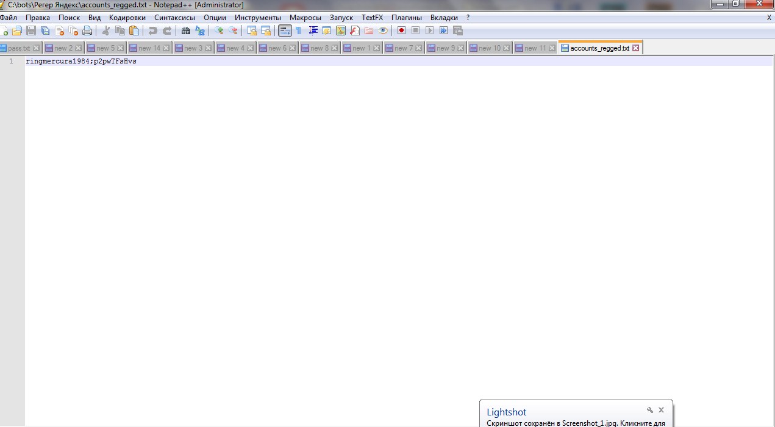
Task: Click the Cut scissors icon
Action: coord(105,30)
